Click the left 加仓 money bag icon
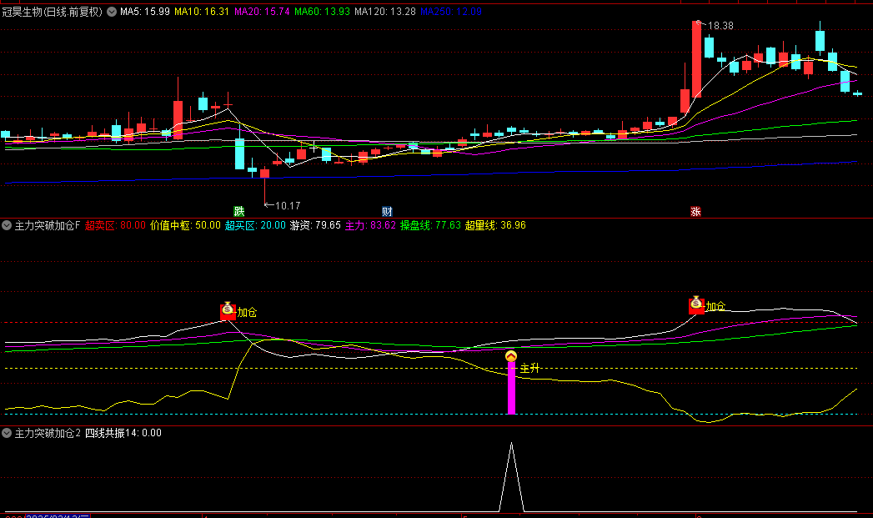This screenshot has height=518, width=873. point(228,310)
